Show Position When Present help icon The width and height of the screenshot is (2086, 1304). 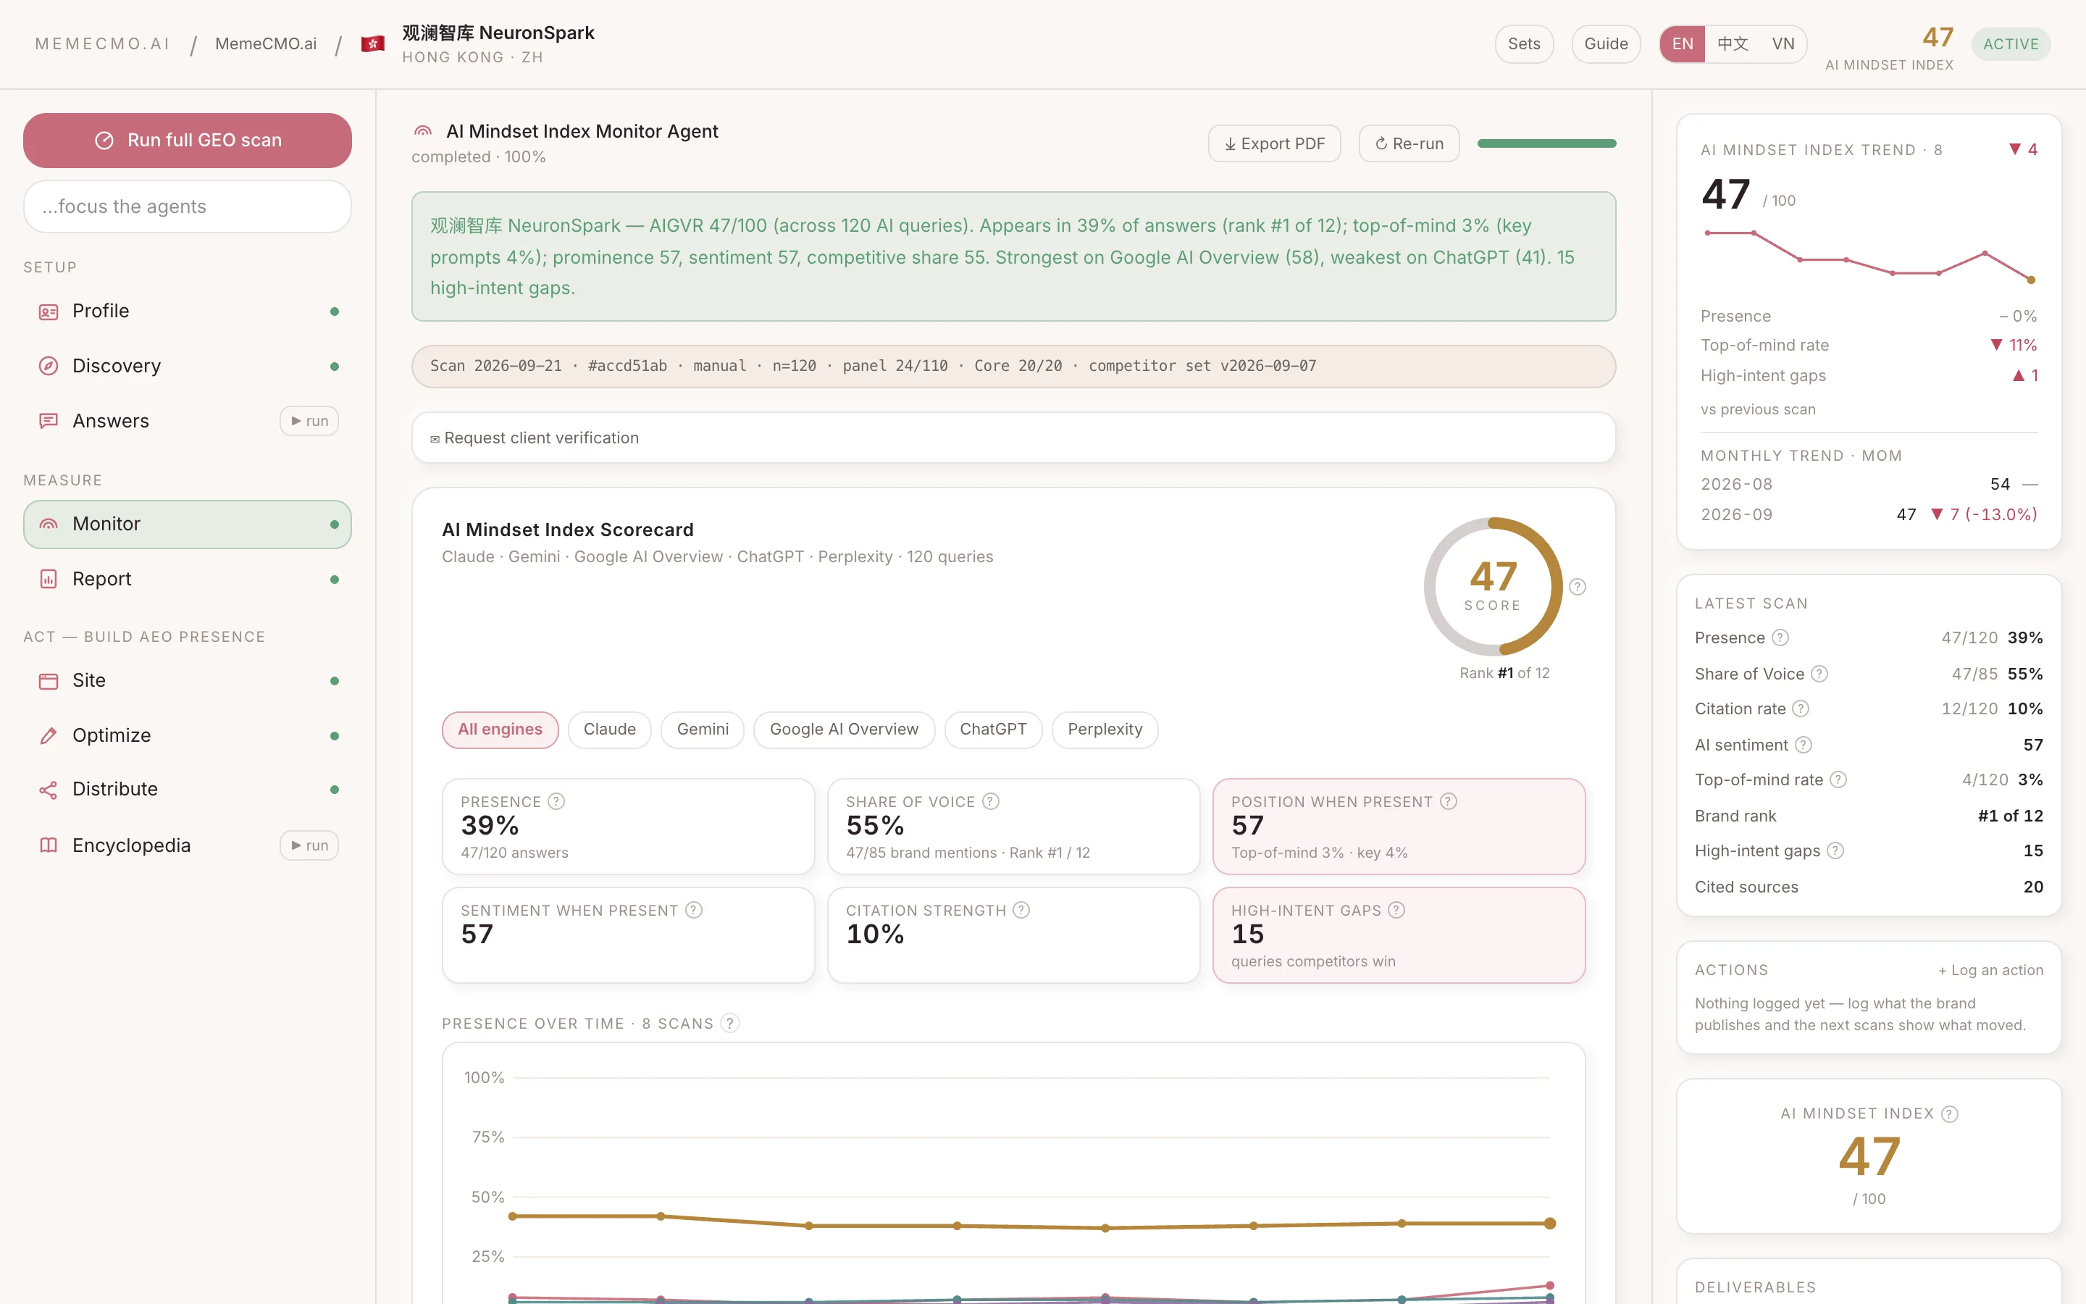click(1449, 801)
